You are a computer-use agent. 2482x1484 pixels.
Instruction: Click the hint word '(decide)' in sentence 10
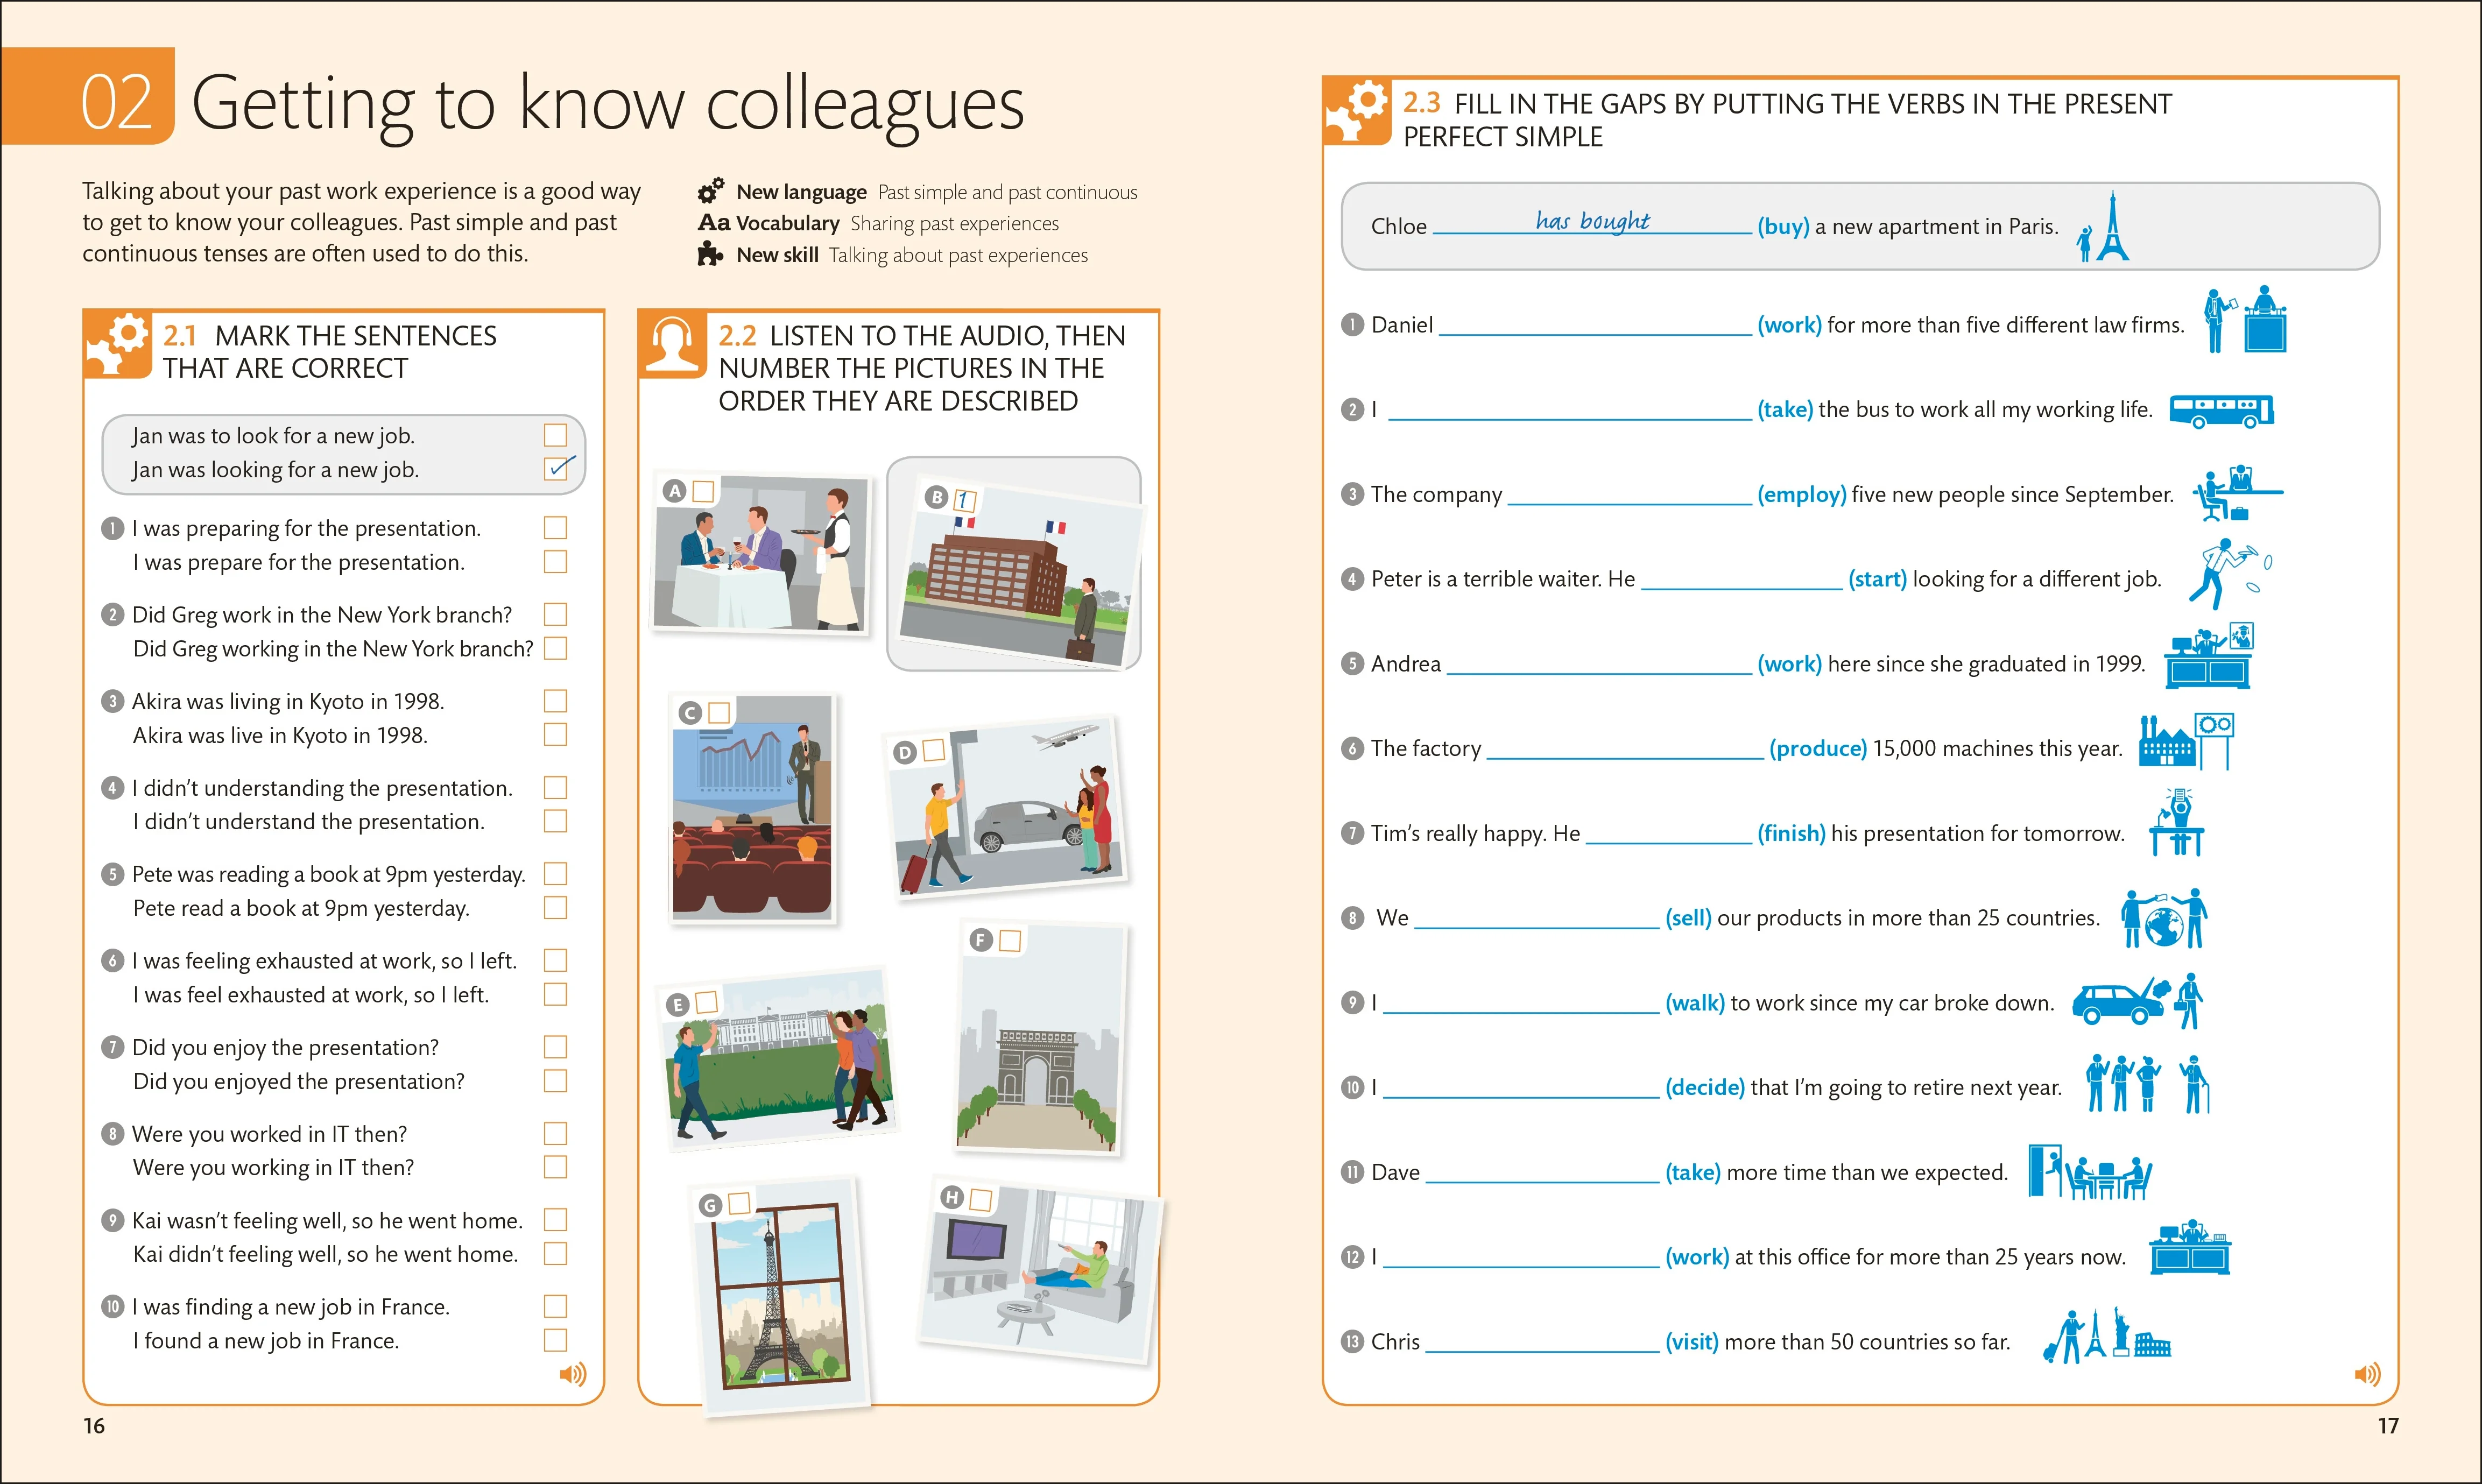coord(1705,1087)
